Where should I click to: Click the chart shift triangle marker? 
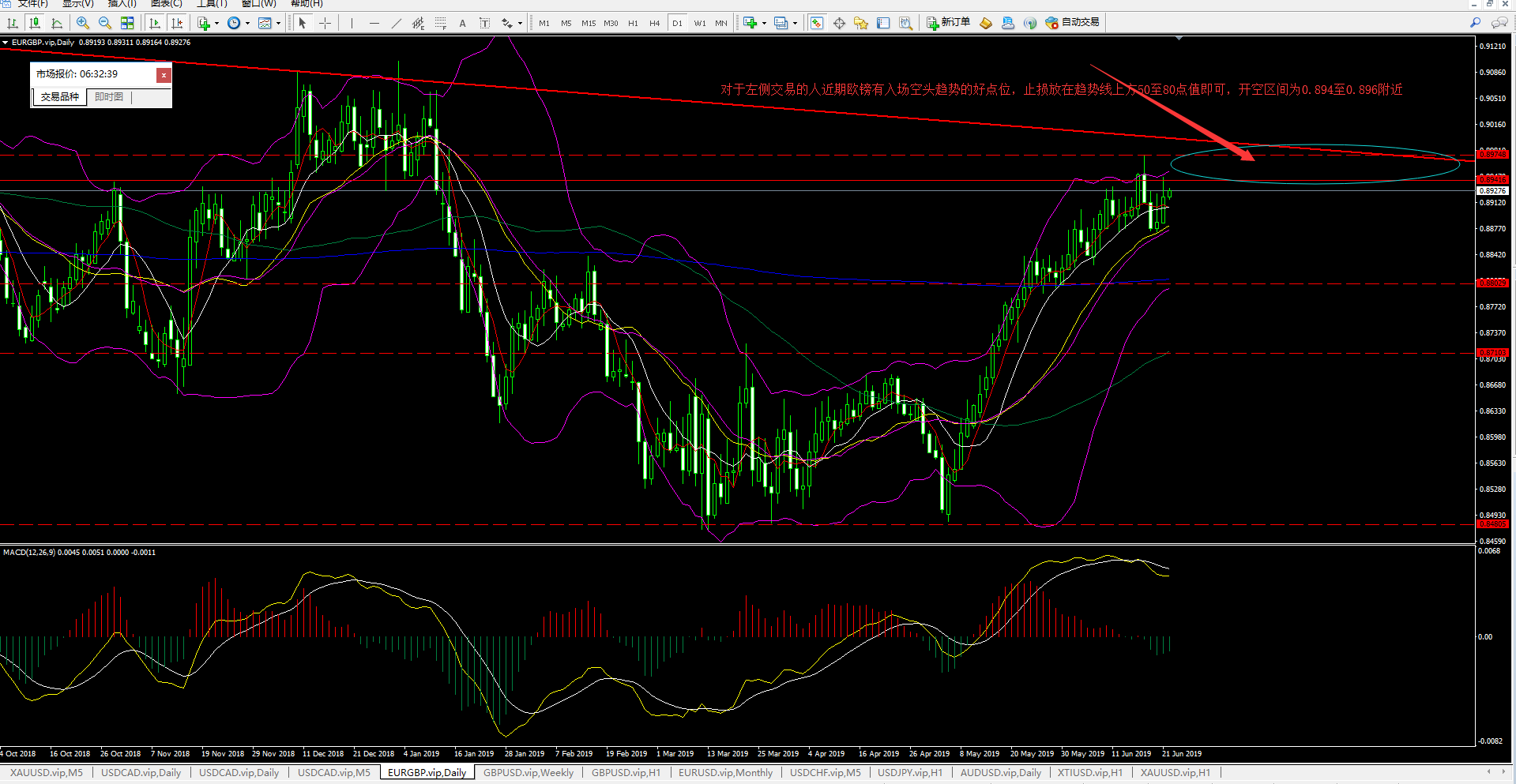pyautogui.click(x=1179, y=38)
